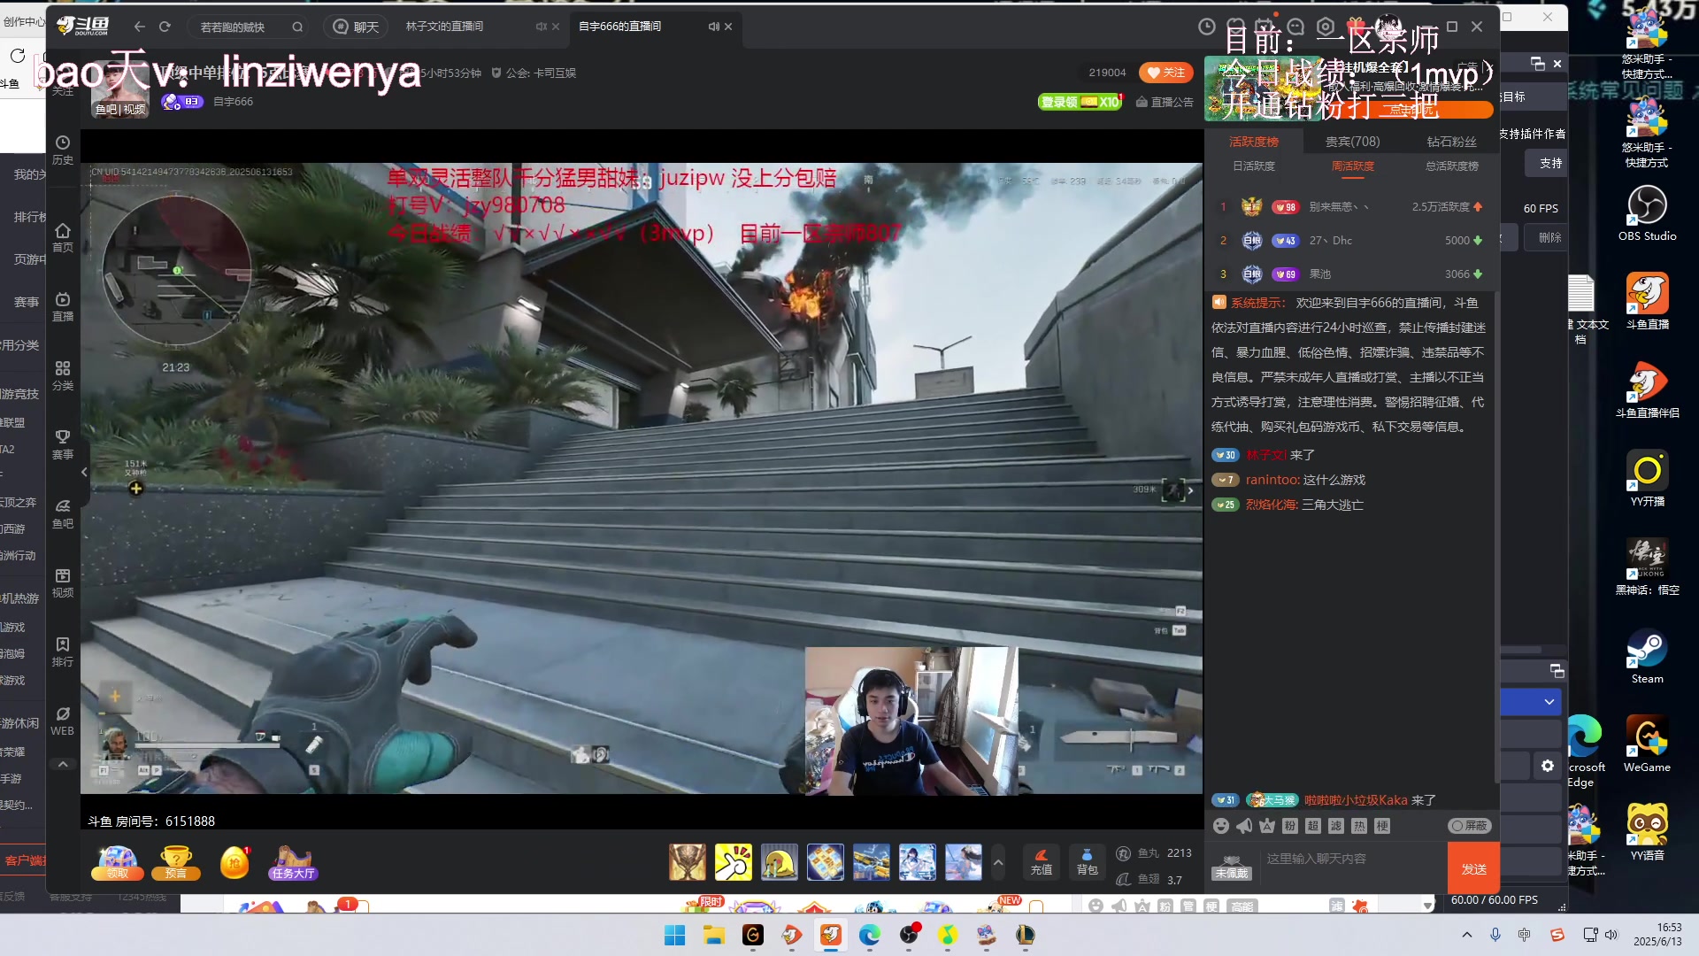Screen dimensions: 1699x956
Task: Click the 关注 follow button
Action: (1165, 73)
